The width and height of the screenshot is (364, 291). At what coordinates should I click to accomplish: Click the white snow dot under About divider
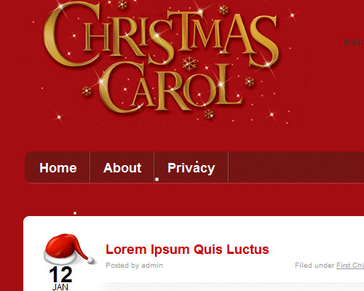(157, 179)
